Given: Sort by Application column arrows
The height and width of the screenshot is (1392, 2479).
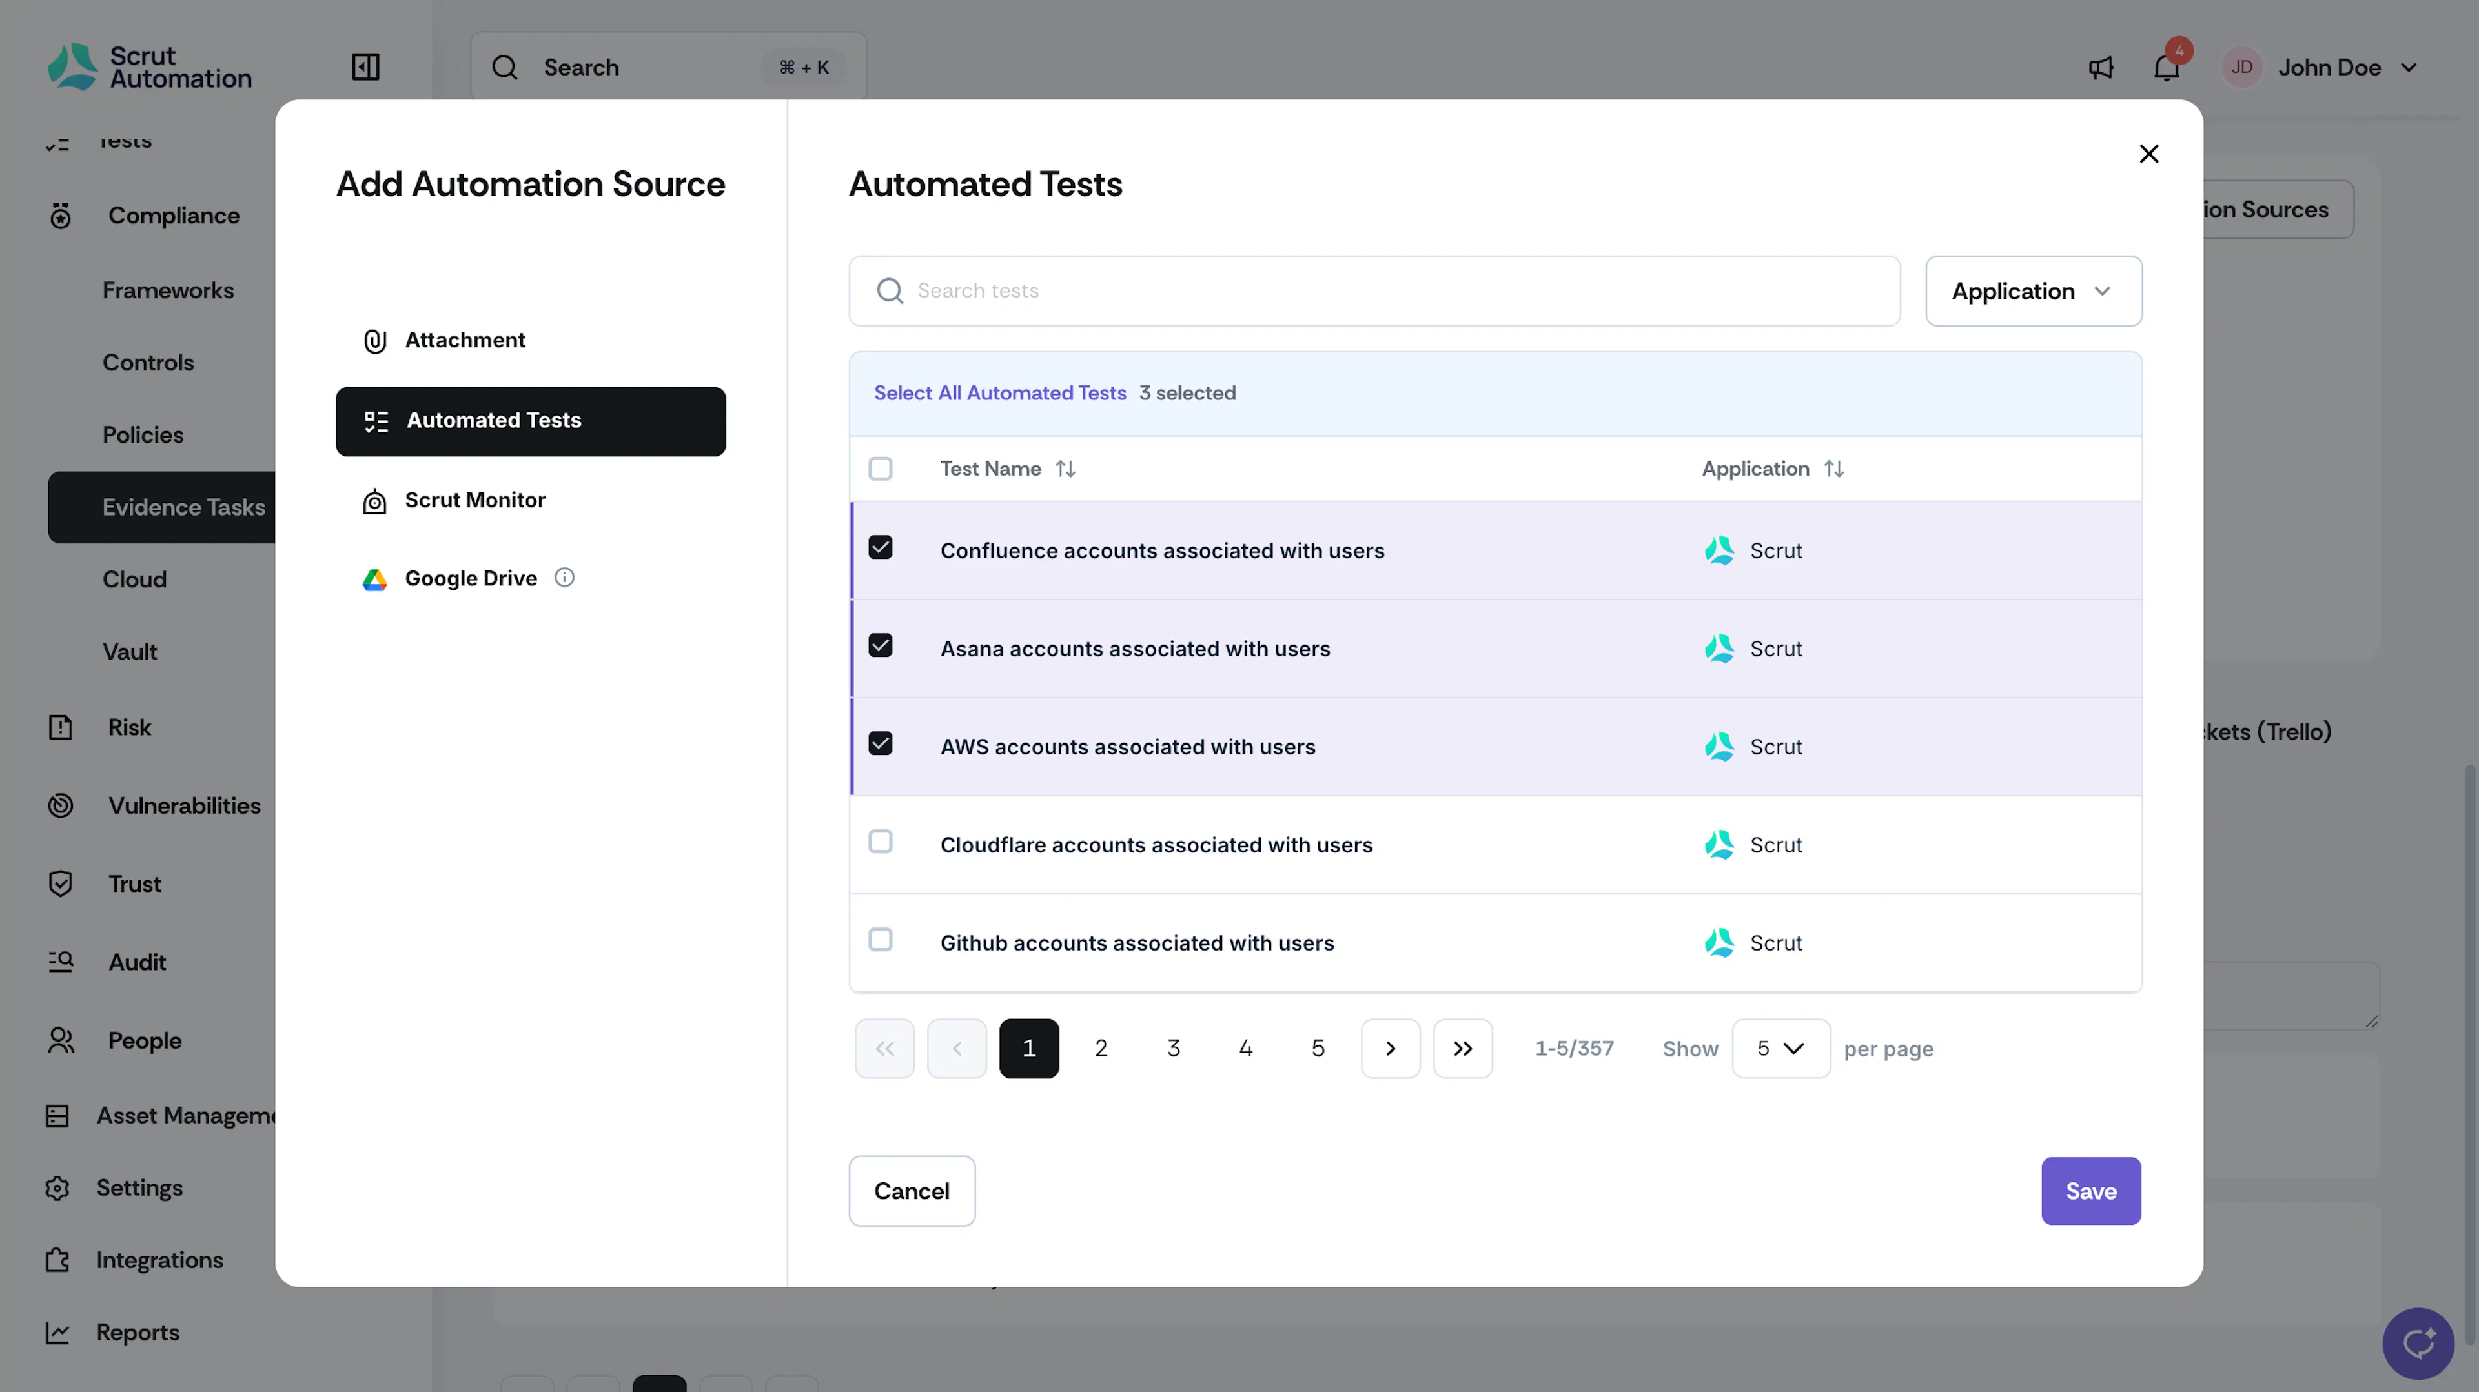Looking at the screenshot, I should click(1834, 469).
